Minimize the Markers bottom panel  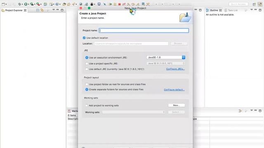click(x=256, y=111)
